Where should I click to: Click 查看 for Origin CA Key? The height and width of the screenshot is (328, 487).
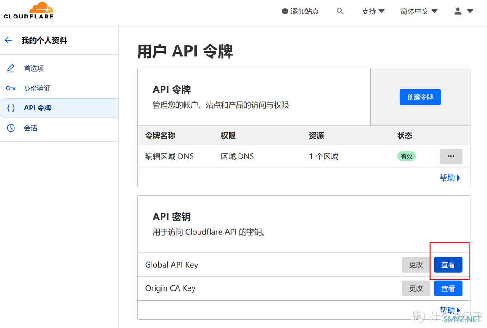(448, 288)
